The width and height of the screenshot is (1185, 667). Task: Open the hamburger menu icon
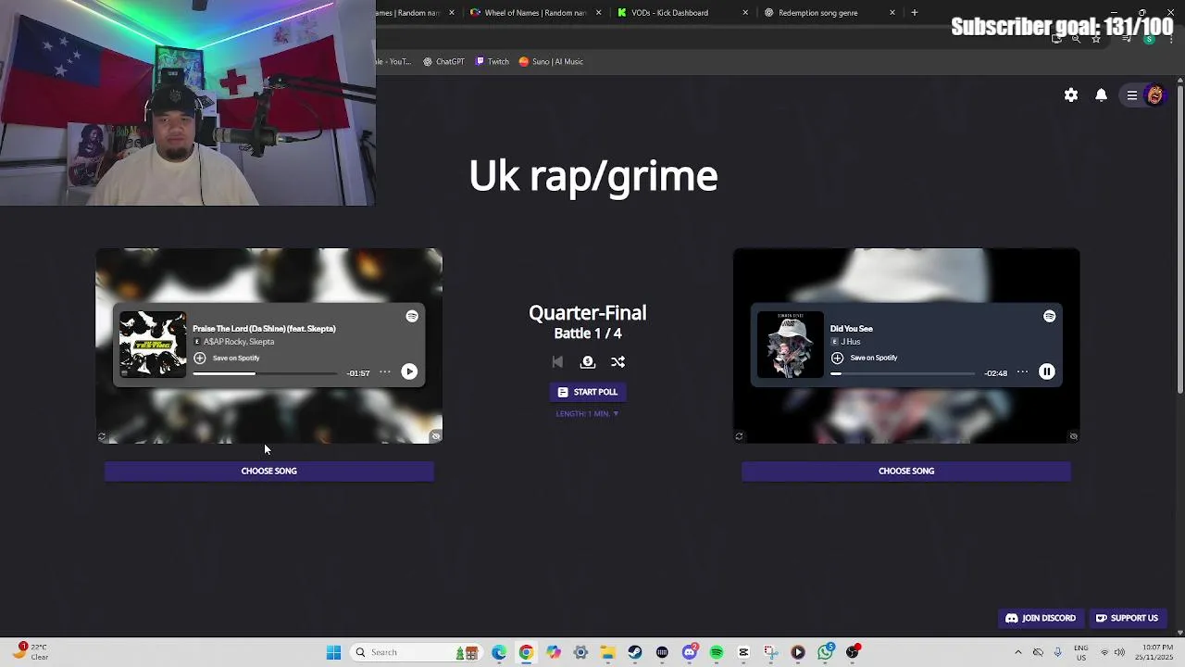coord(1132,95)
